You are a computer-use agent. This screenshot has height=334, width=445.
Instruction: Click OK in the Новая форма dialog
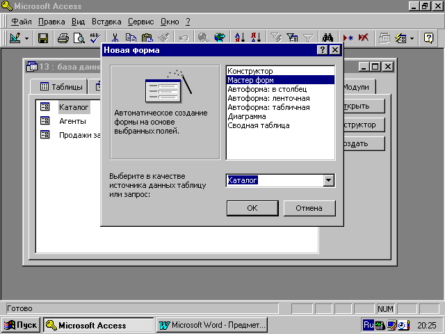click(x=252, y=208)
